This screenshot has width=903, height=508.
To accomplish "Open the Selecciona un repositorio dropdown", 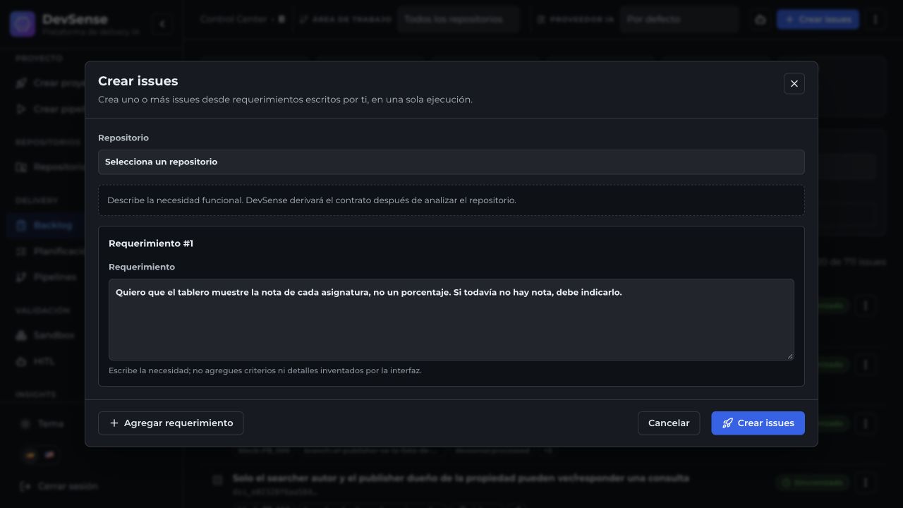I will coord(451,162).
